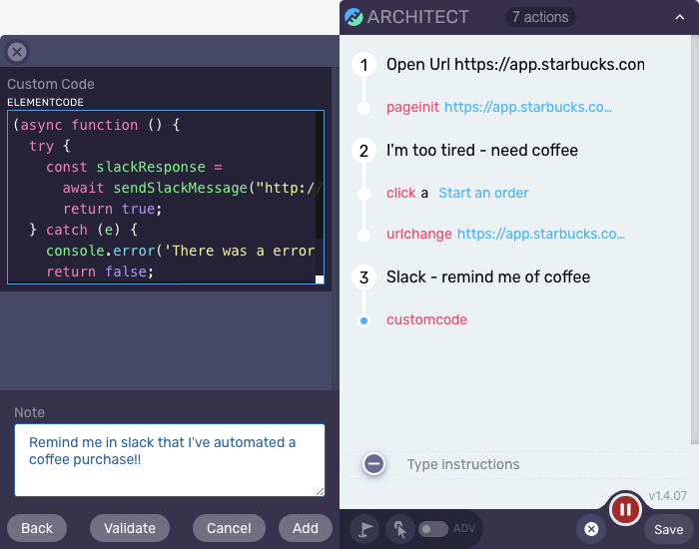Click the code editor vertical scrollbar

[320, 175]
